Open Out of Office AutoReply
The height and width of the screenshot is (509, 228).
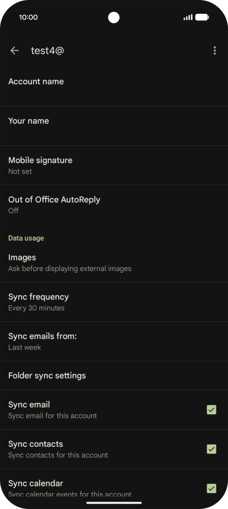114,204
